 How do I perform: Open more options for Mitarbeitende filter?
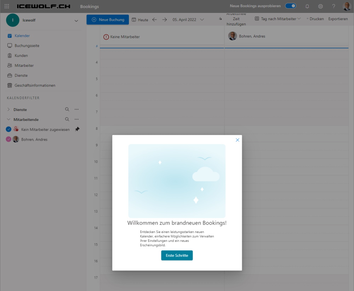pos(77,119)
